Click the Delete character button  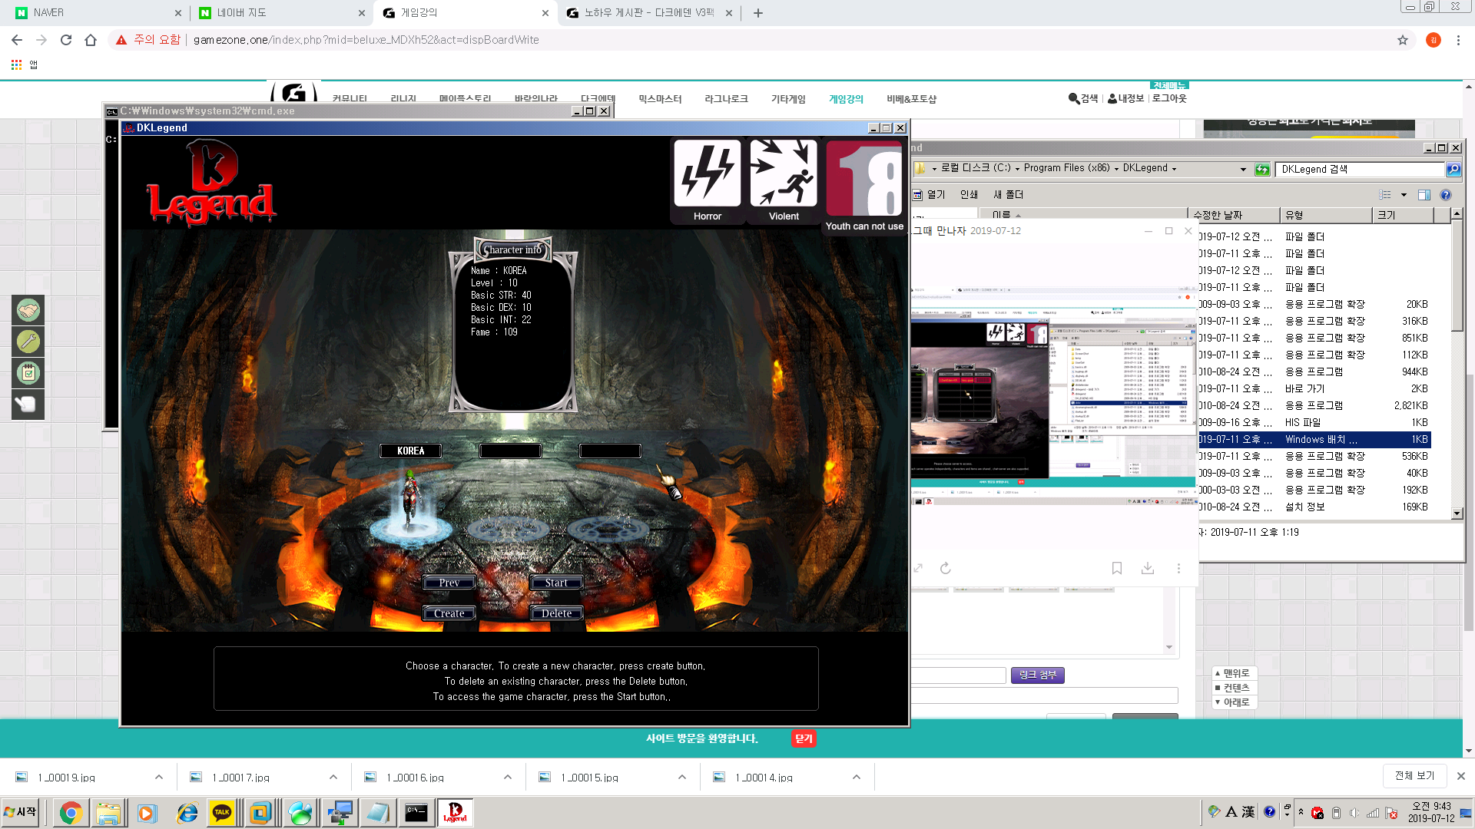pyautogui.click(x=556, y=613)
